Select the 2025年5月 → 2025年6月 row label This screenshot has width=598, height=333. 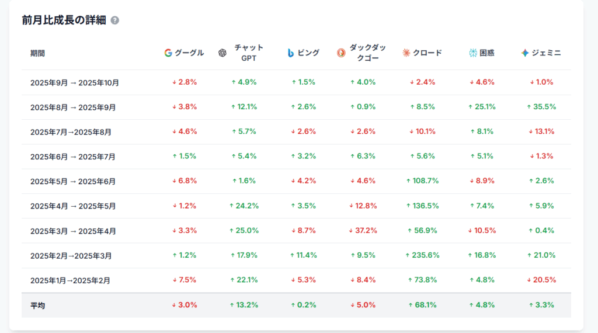(73, 181)
